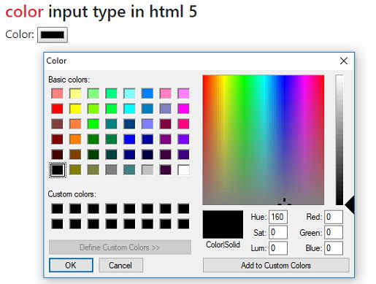This screenshot has width=376, height=284.
Task: Choose the light yellow top-row swatch
Action: 75,93
